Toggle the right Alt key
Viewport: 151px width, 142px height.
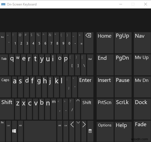coord(60,131)
